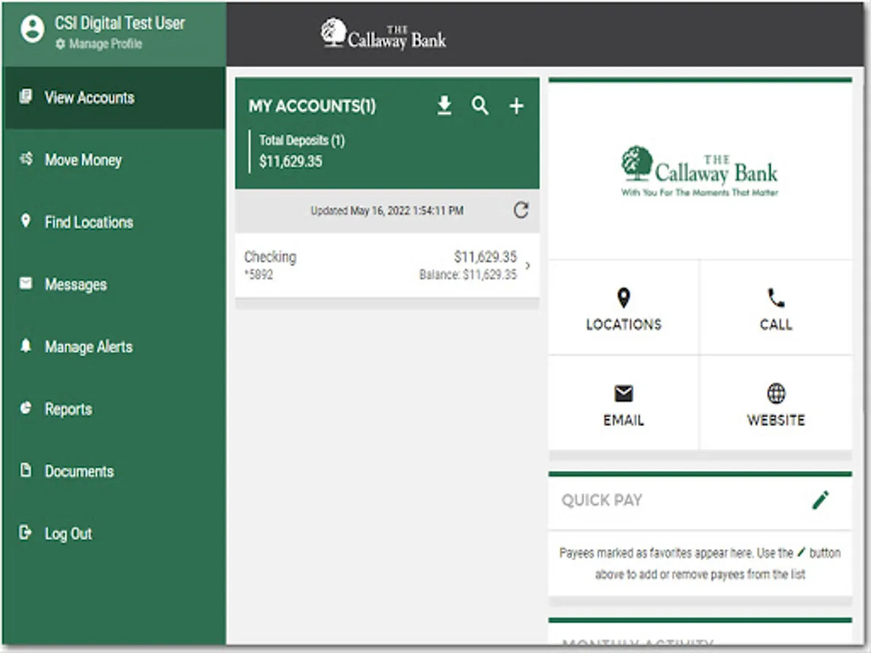The image size is (871, 653).
Task: Expand Checking account using the chevron arrow
Action: (x=528, y=266)
